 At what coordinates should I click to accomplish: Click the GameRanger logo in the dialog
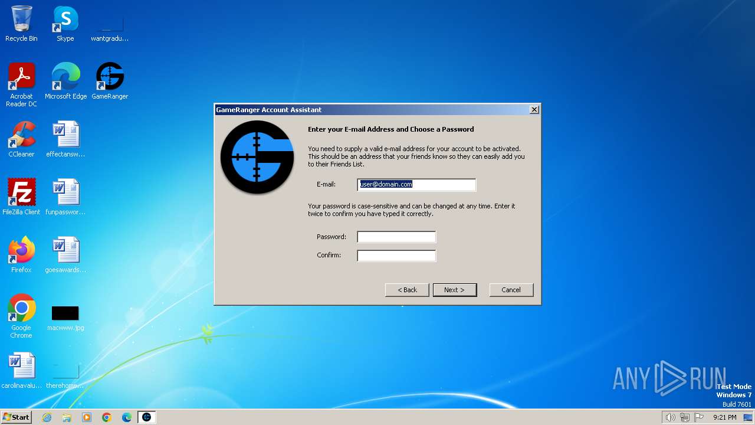coord(257,157)
